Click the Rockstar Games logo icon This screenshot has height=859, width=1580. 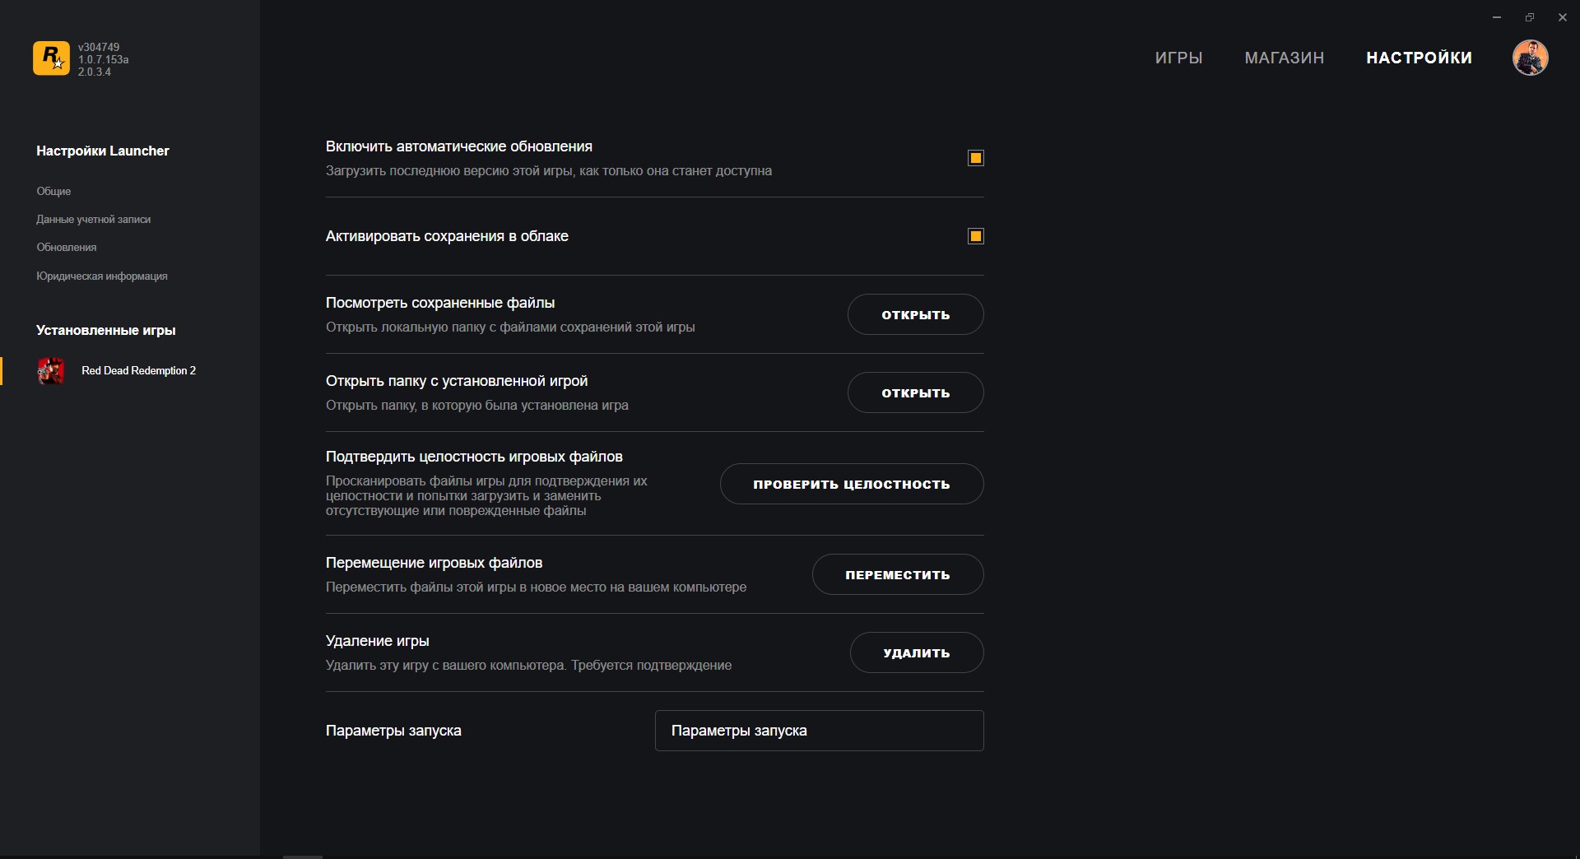[51, 58]
